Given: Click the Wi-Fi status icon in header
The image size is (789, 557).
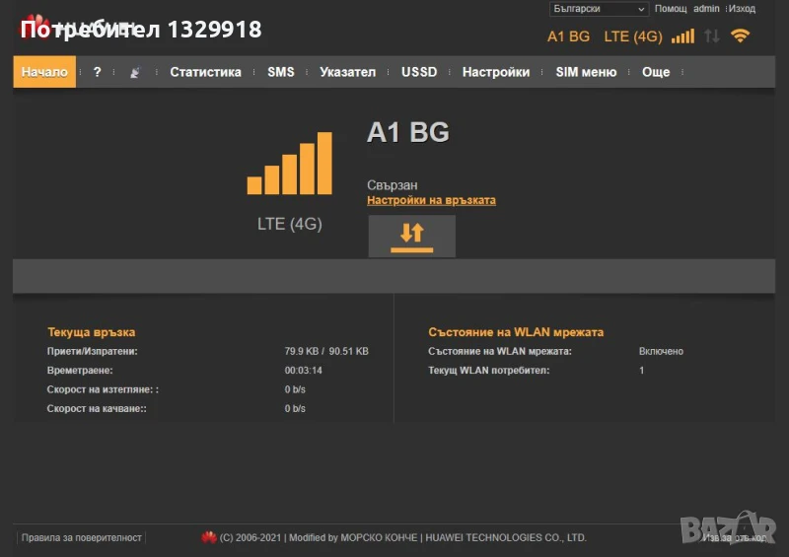Looking at the screenshot, I should point(740,36).
